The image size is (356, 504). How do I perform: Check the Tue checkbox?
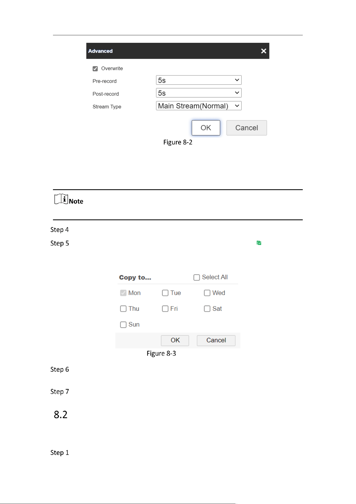[x=165, y=293]
